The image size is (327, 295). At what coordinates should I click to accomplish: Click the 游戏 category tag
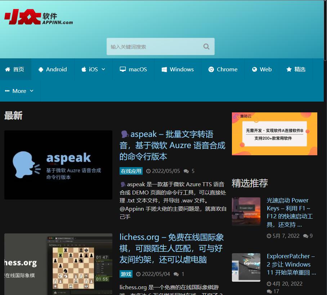pos(126,274)
